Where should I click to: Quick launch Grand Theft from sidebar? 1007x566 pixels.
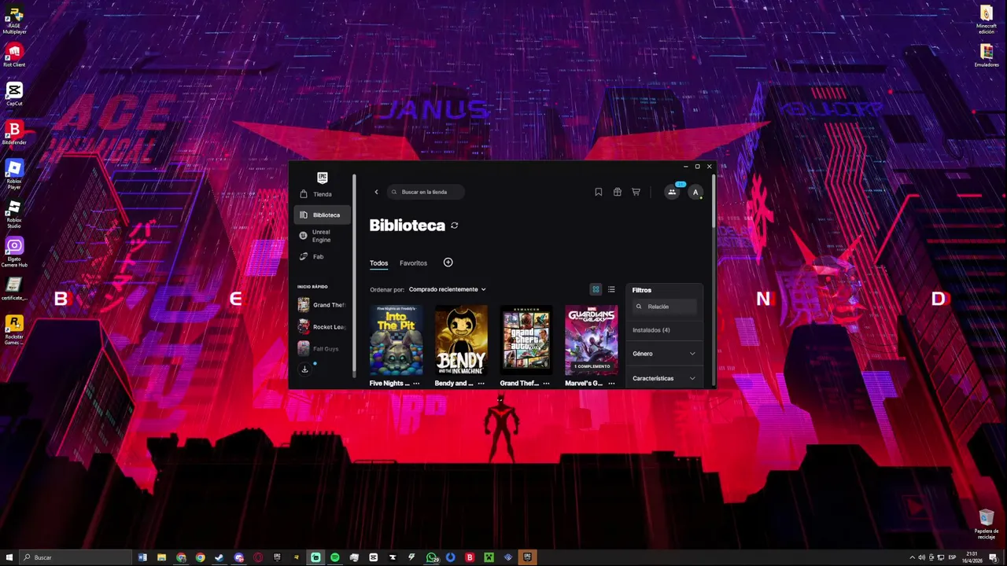[323, 305]
